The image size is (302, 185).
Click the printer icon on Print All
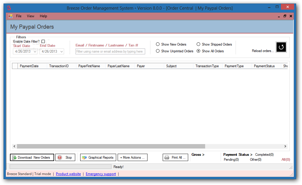(167, 158)
